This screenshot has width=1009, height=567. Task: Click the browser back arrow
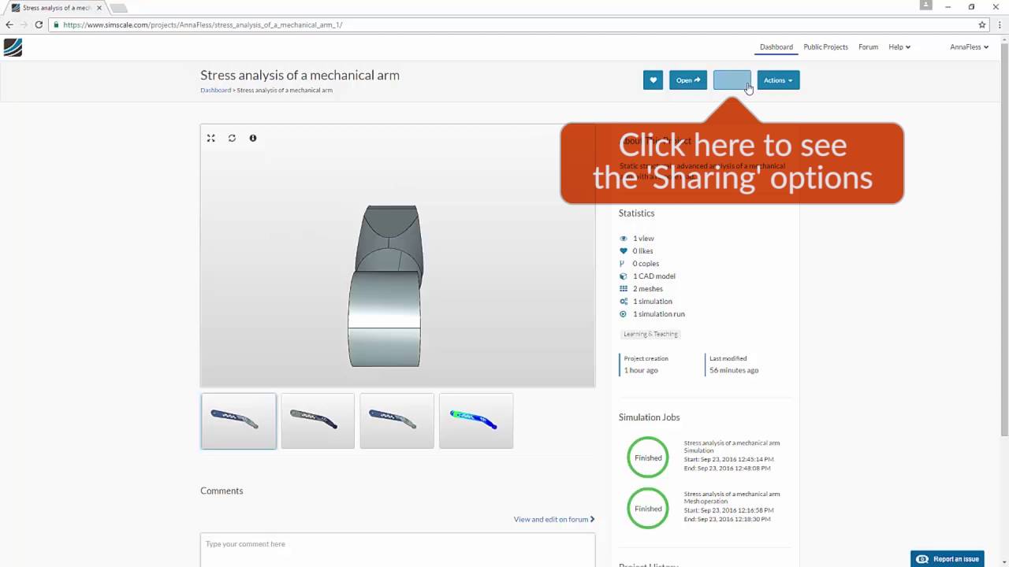9,24
